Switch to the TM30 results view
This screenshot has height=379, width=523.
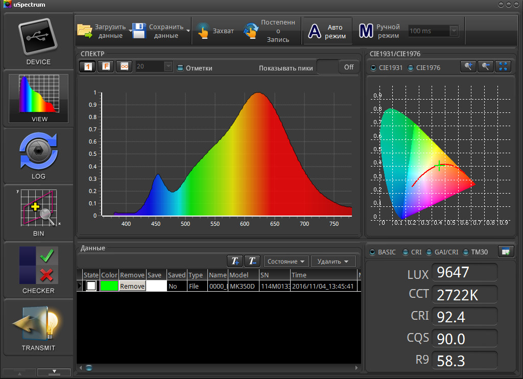pos(466,252)
